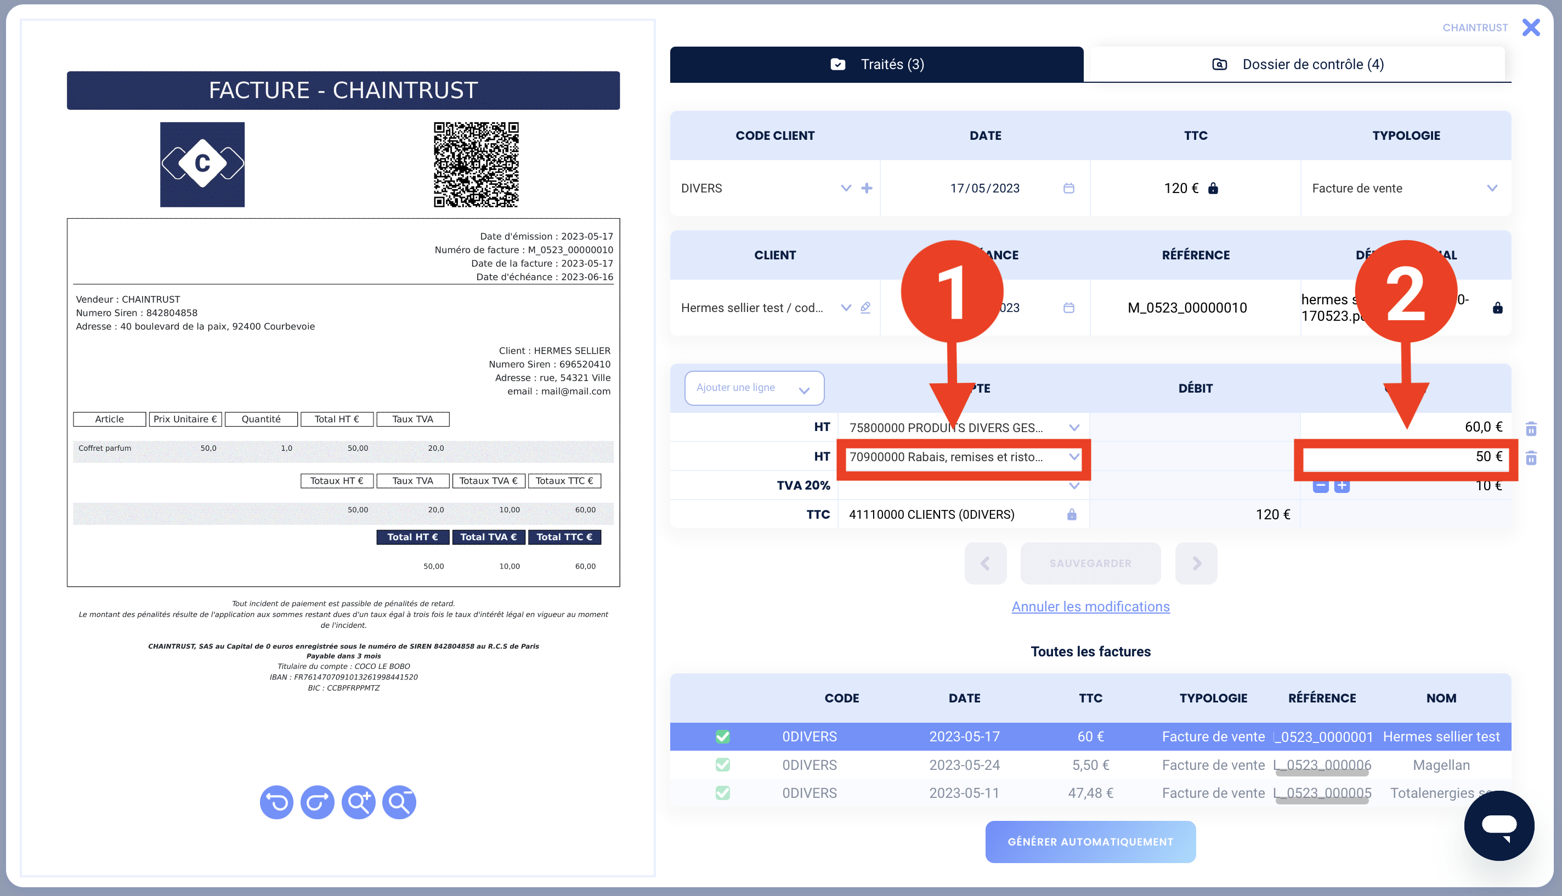Expand the DIVERS code client dropdown
This screenshot has width=1562, height=896.
tap(846, 188)
